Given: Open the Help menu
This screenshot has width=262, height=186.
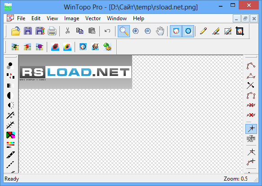Looking at the screenshot, I should coord(138,18).
